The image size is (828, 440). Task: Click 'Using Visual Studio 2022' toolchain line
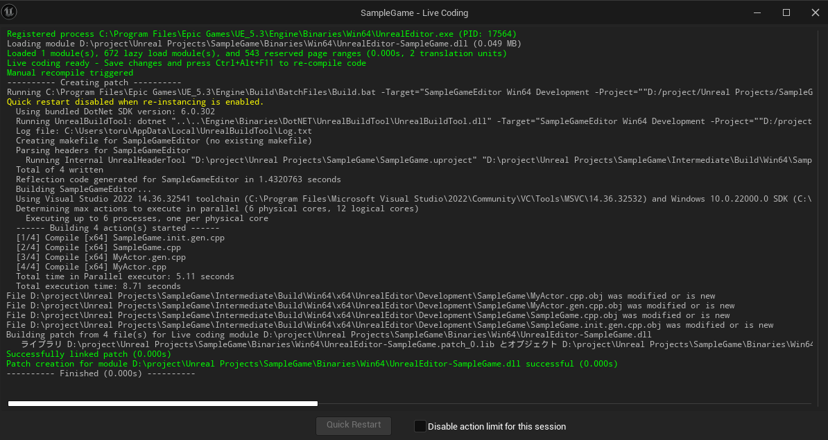click(413, 199)
